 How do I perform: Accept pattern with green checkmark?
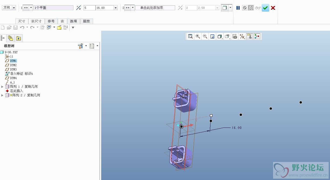click(266, 8)
